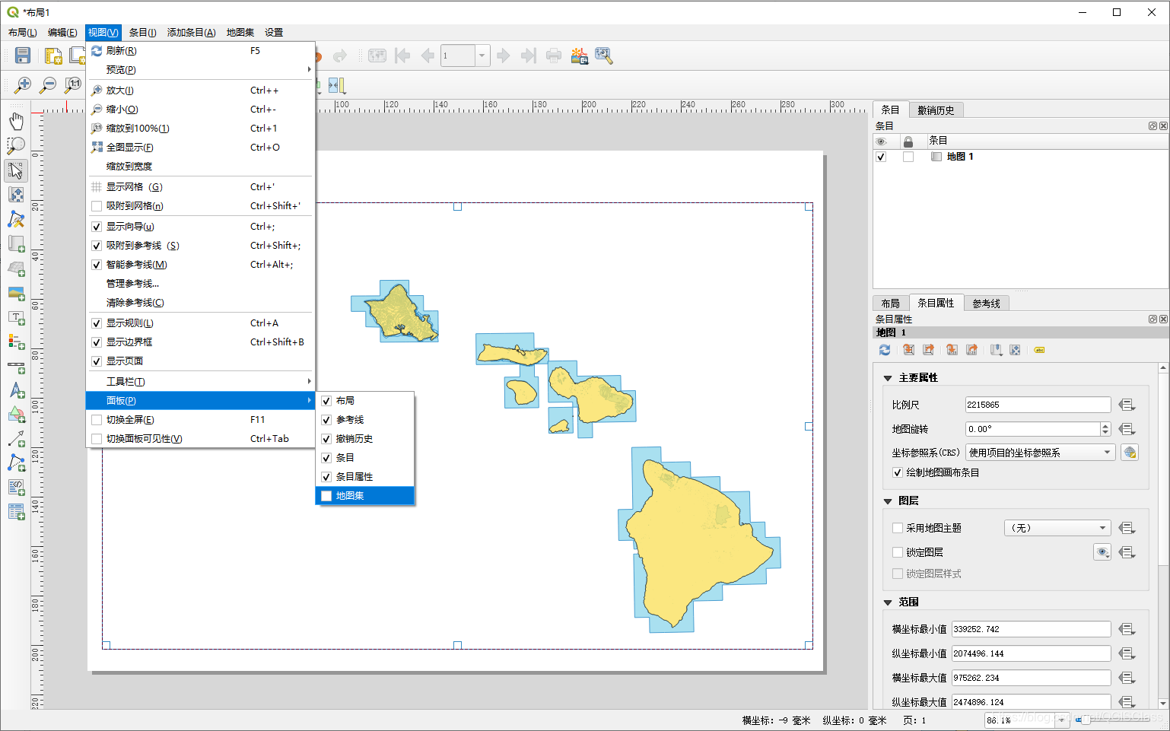Click the export atlas as images icon
The width and height of the screenshot is (1170, 731).
click(579, 56)
